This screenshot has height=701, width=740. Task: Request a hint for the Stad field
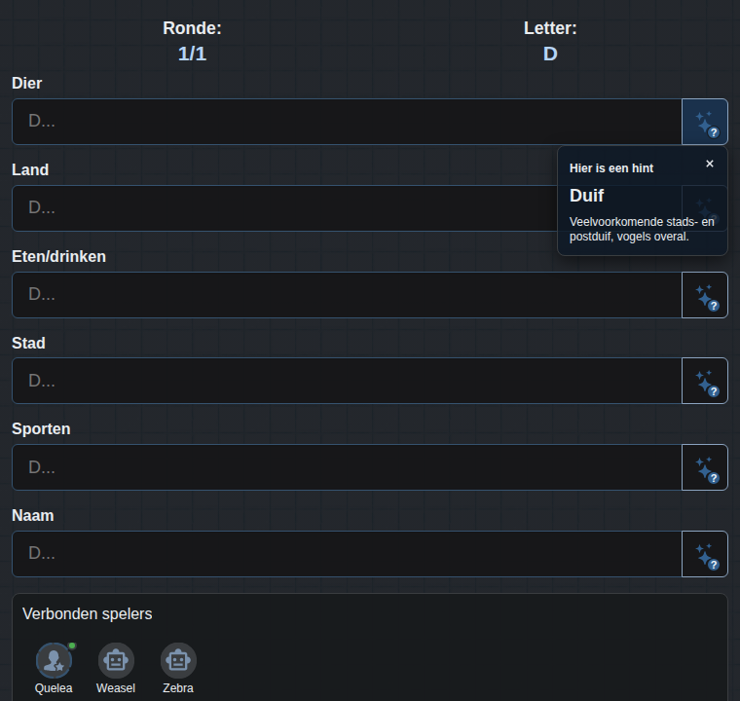tap(705, 381)
